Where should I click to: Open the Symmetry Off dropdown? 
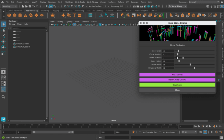click(x=117, y=6)
